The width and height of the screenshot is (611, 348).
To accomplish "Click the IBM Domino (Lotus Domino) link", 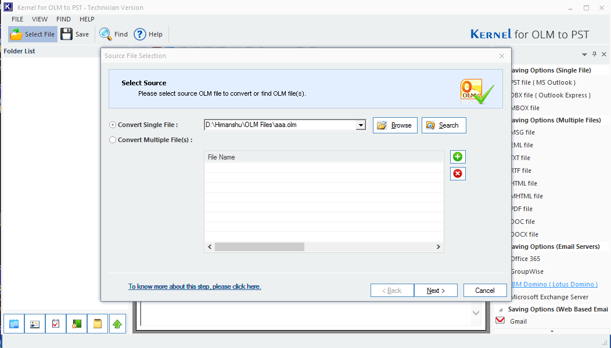I will tap(555, 284).
